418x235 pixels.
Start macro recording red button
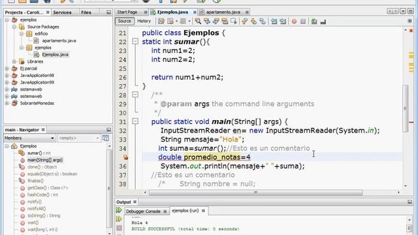(294, 22)
